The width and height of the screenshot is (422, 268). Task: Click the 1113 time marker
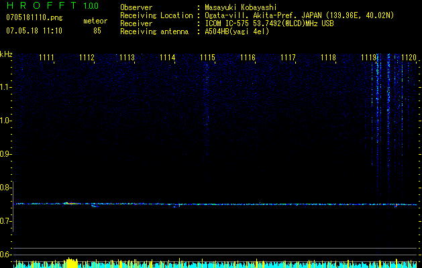tap(127, 58)
